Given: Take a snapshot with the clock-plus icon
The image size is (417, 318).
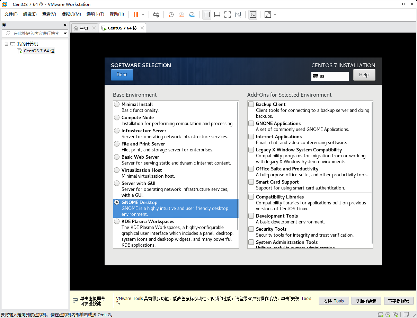Looking at the screenshot, I should pos(171,14).
